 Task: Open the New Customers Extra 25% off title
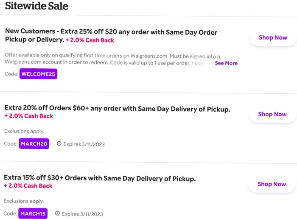[111, 35]
